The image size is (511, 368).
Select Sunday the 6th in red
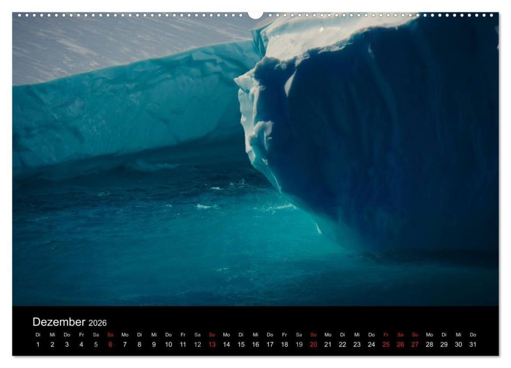point(110,344)
